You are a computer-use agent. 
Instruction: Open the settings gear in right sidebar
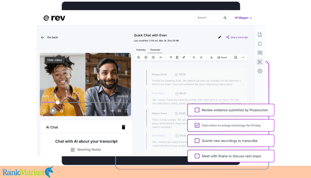260,71
